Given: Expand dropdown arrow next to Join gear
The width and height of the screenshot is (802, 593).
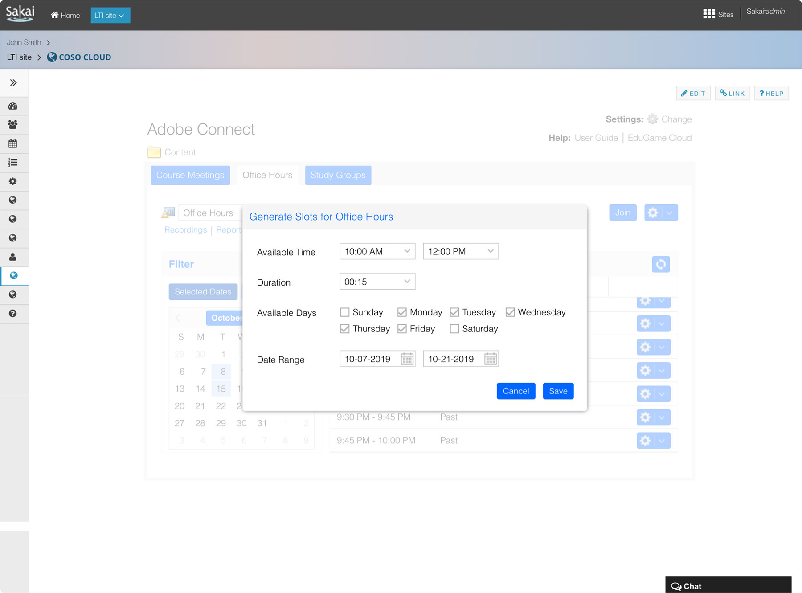Looking at the screenshot, I should click(670, 213).
